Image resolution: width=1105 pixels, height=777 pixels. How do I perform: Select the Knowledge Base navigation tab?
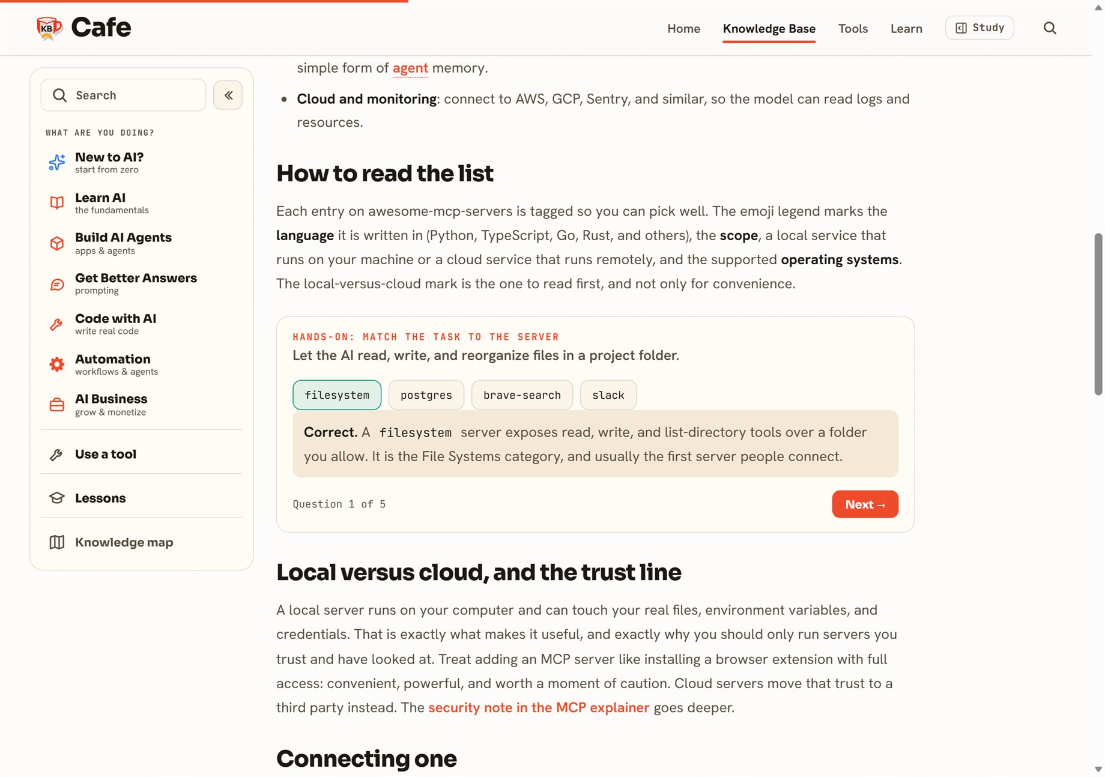click(x=769, y=28)
